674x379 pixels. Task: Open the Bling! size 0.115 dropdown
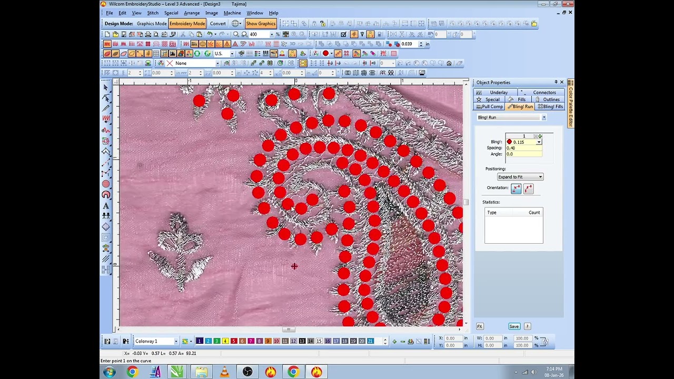tap(539, 142)
